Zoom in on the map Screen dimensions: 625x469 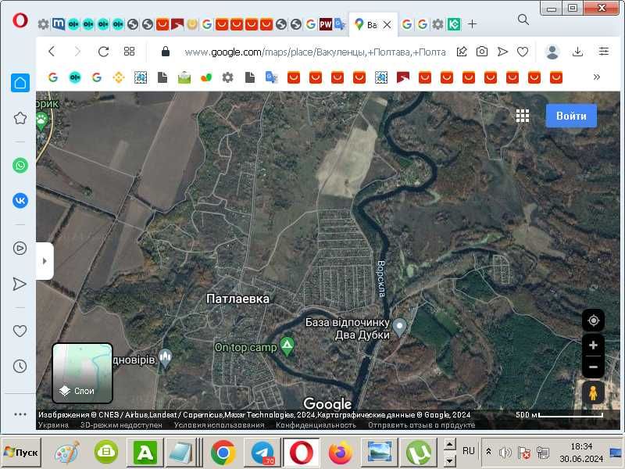click(593, 345)
